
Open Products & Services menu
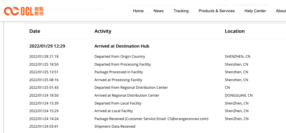click(x=216, y=11)
